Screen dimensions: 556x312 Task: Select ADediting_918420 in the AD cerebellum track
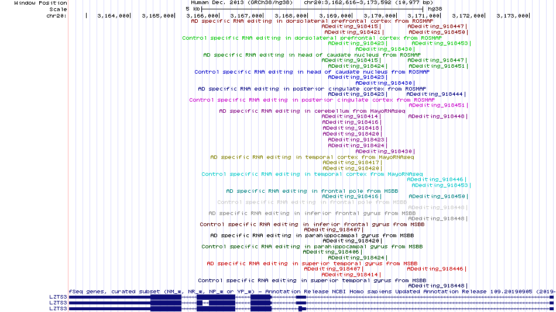tap(352, 134)
